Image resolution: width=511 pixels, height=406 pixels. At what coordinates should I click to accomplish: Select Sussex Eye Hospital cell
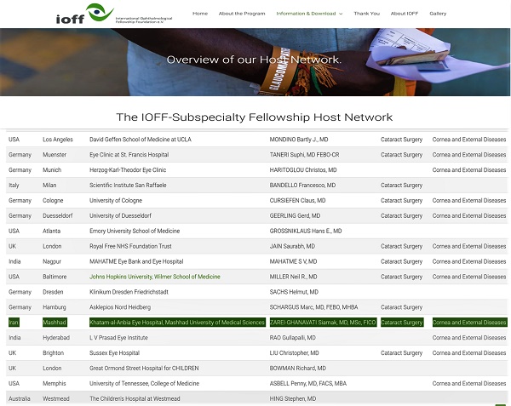[114, 353]
